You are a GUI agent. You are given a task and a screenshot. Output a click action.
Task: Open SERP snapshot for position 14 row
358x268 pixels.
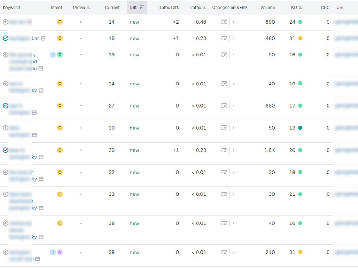[x=224, y=22]
